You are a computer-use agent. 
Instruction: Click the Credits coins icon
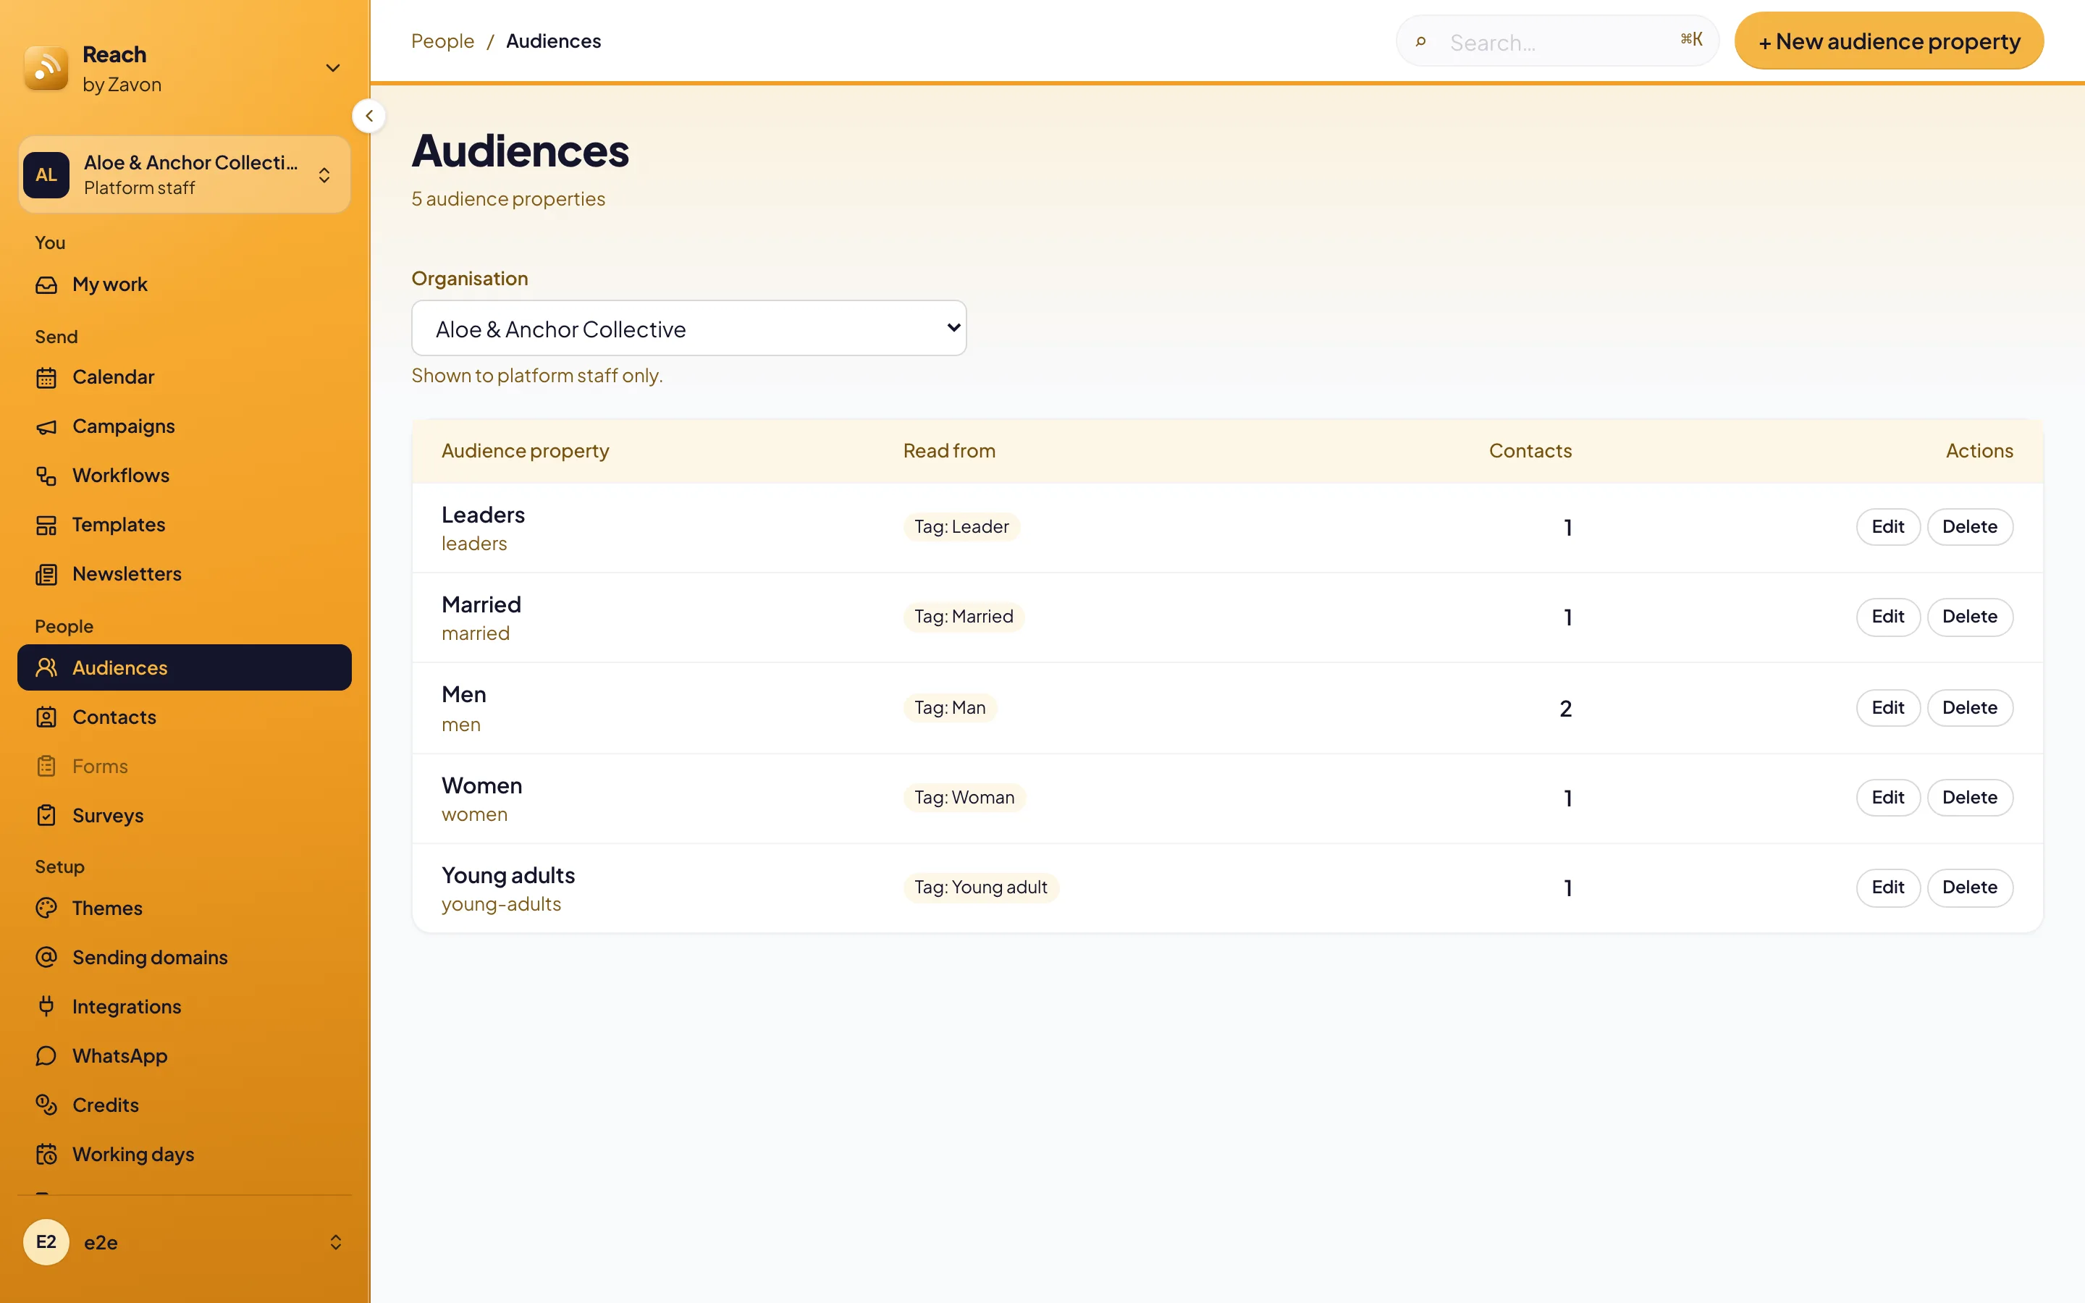pyautogui.click(x=46, y=1105)
